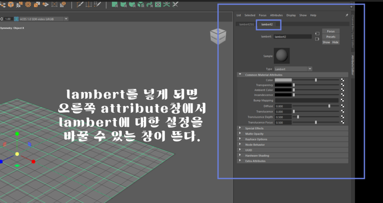Click the lambert name field containing lambert2
The height and width of the screenshot is (203, 383).
(292, 37)
